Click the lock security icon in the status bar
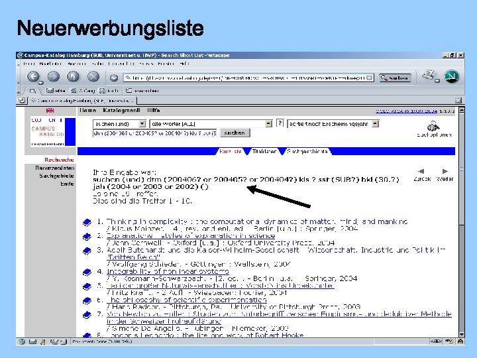The height and width of the screenshot is (358, 477). point(460,341)
